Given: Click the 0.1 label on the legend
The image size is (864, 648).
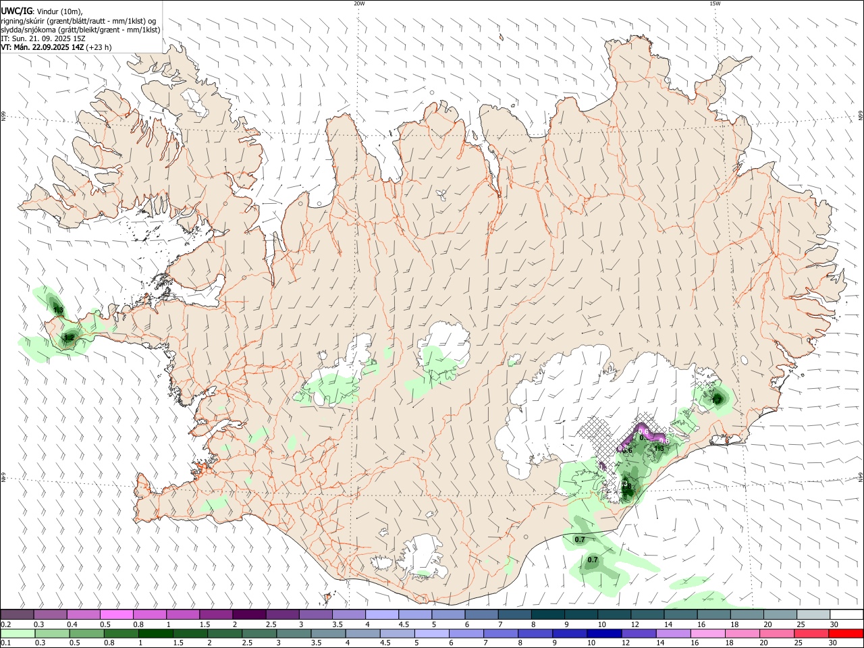Looking at the screenshot, I should click(6, 643).
